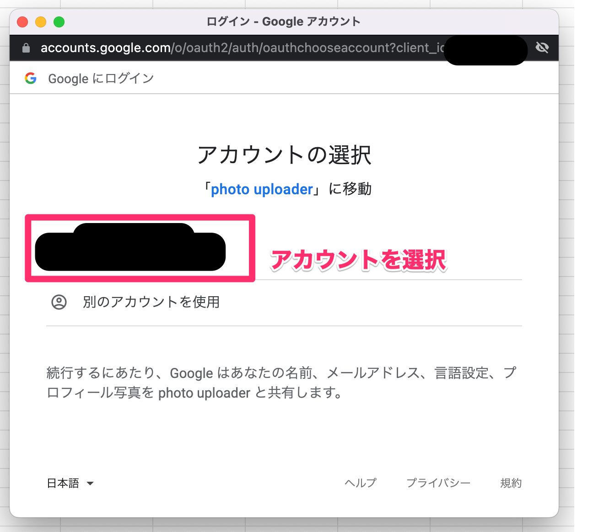This screenshot has height=532, width=593.
Task: Click the window title ログイン - Google アカウント
Action: (283, 21)
